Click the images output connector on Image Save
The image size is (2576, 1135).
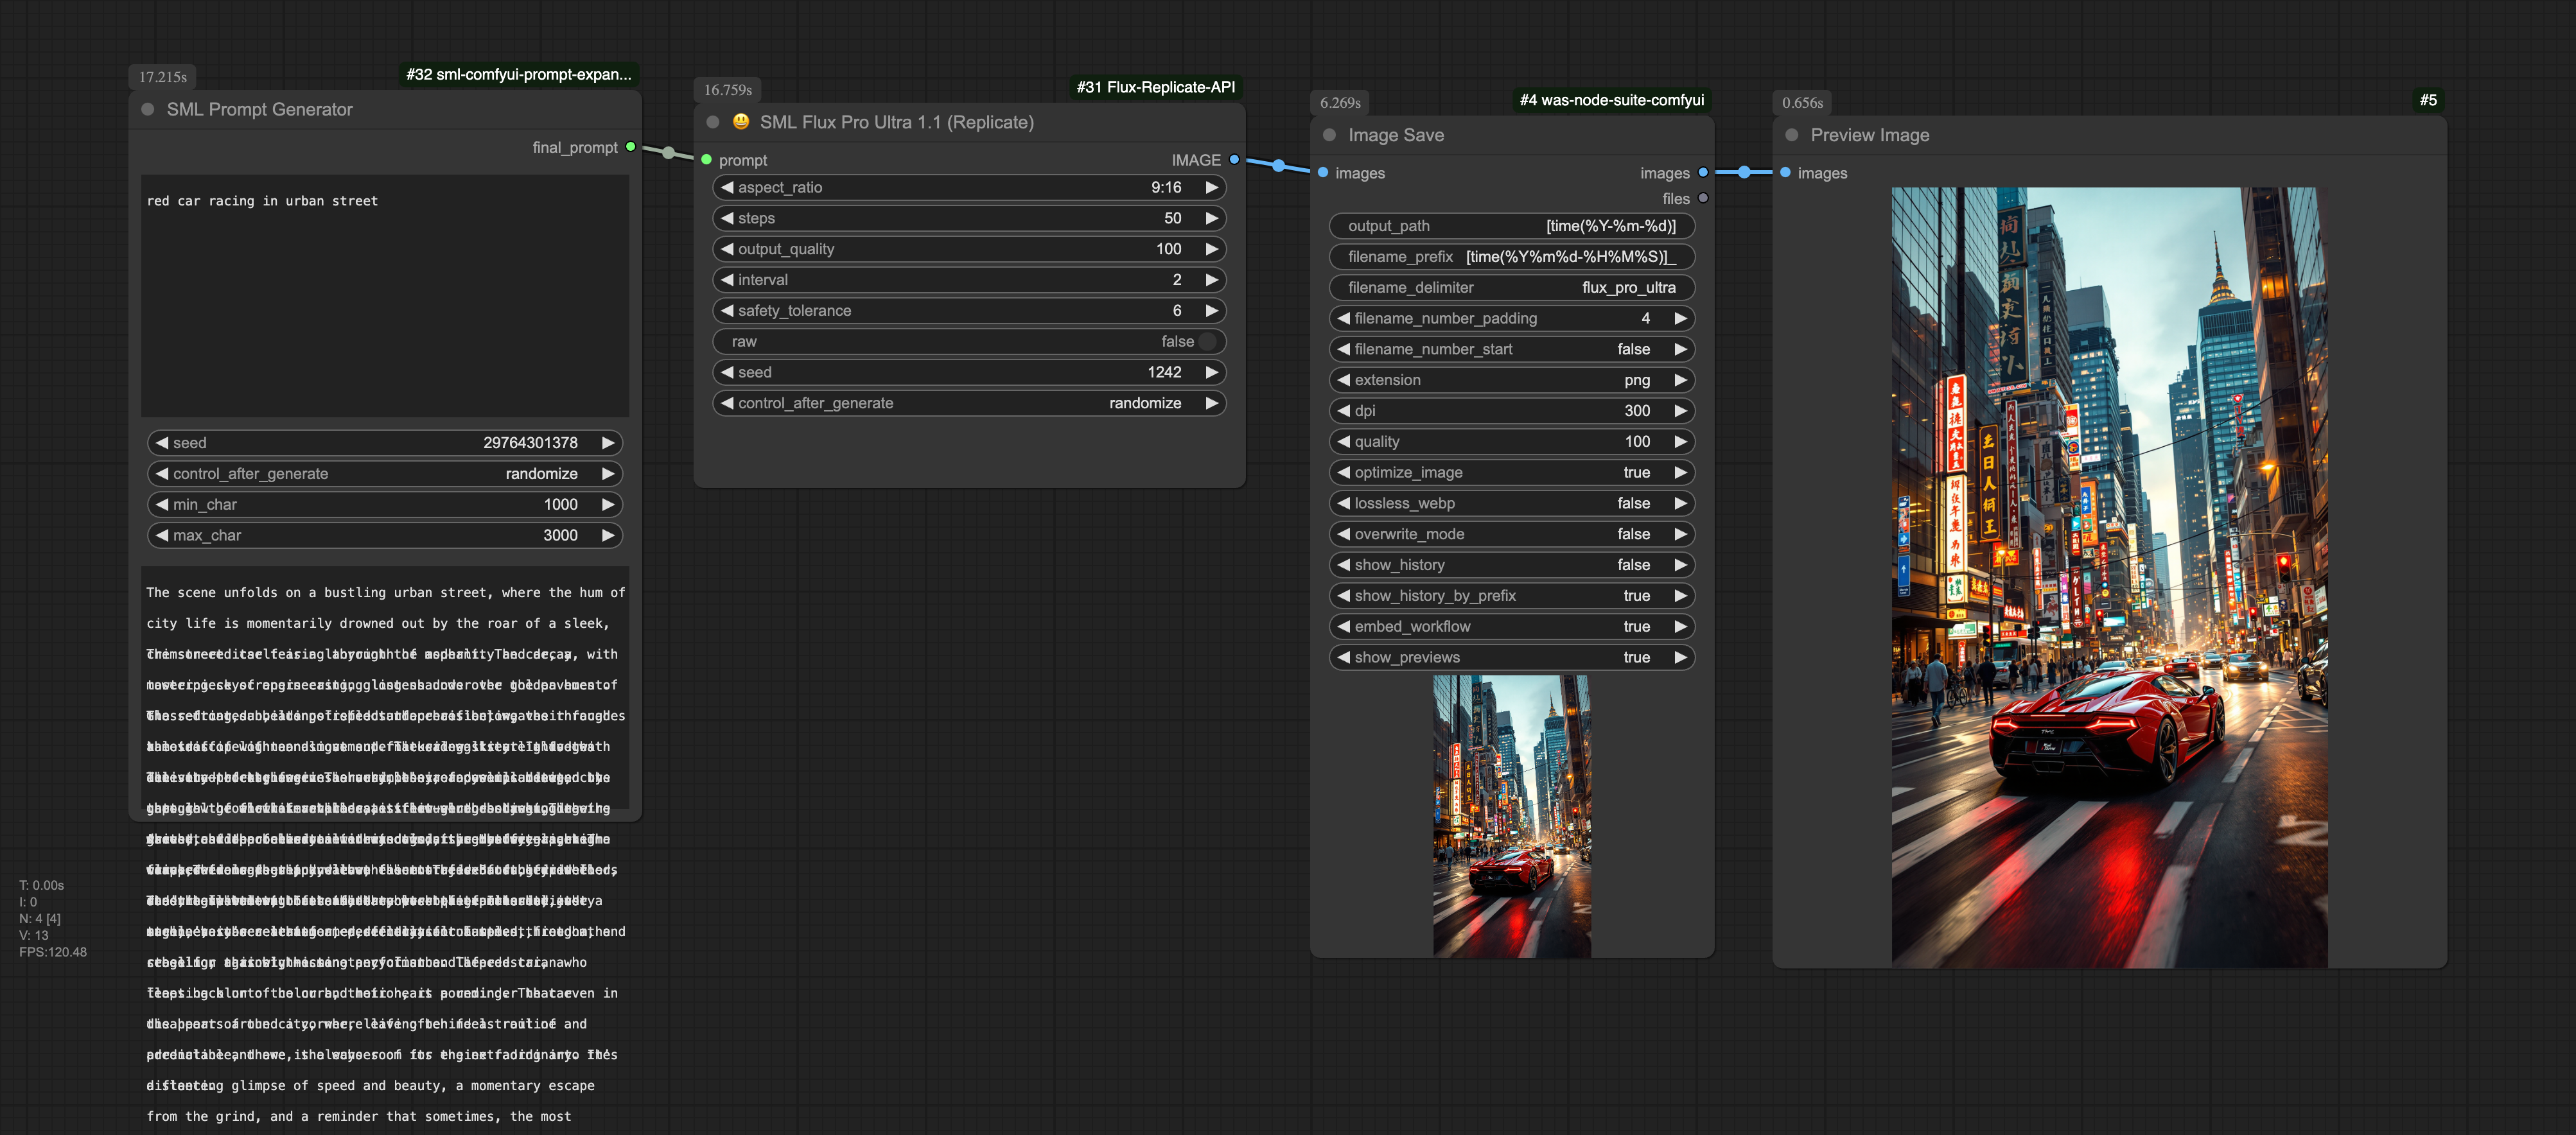(1702, 173)
